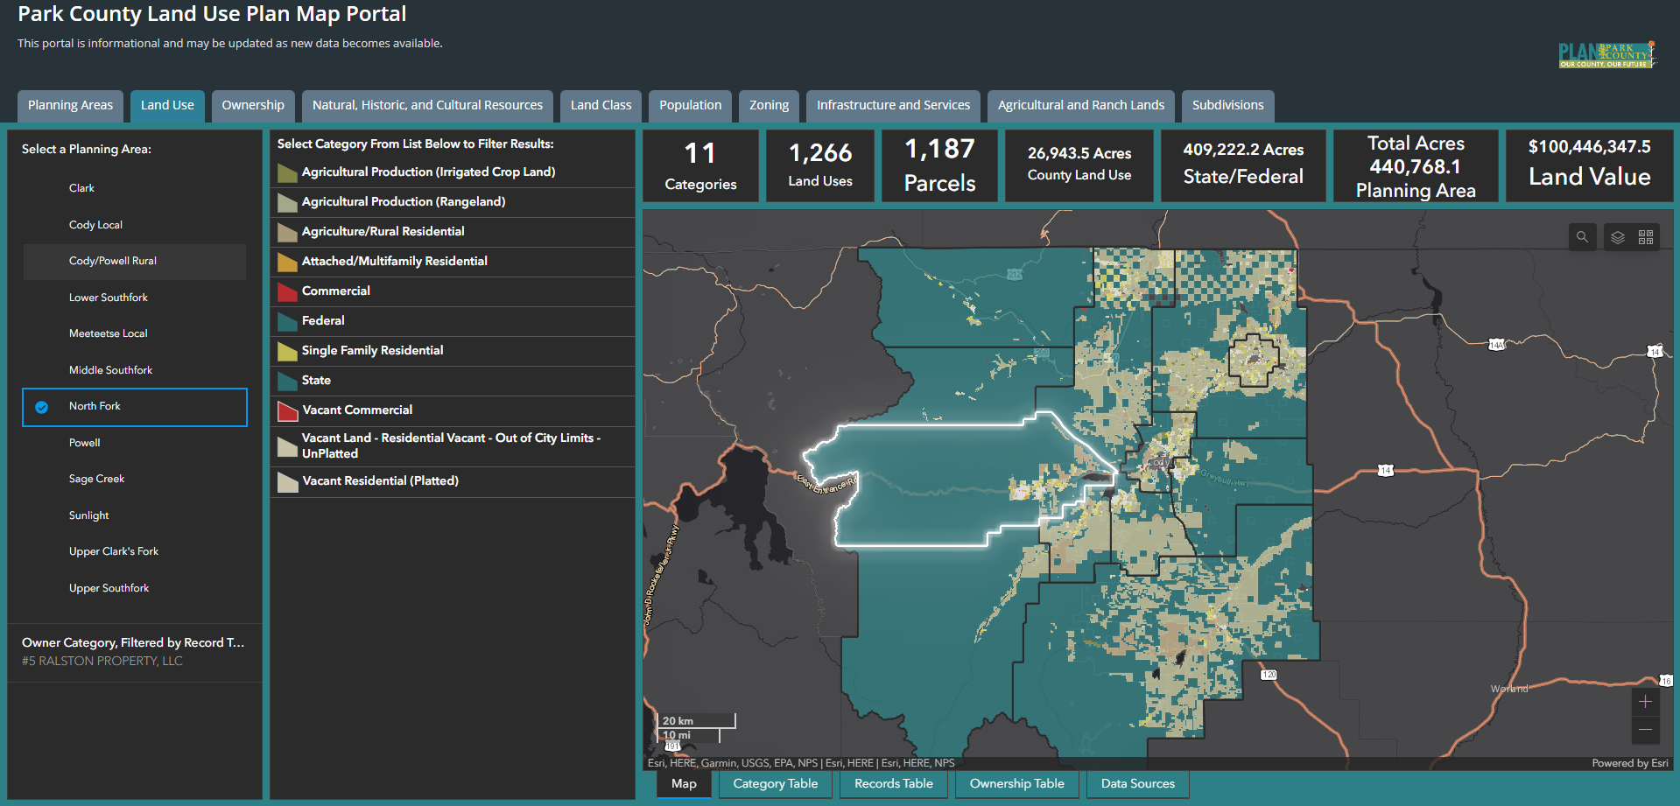Select the Federal category icon
Image resolution: width=1680 pixels, height=806 pixels.
click(287, 321)
